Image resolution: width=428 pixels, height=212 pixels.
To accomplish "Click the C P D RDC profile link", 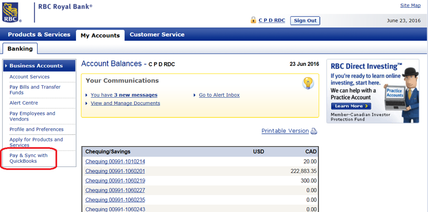I will coord(272,20).
